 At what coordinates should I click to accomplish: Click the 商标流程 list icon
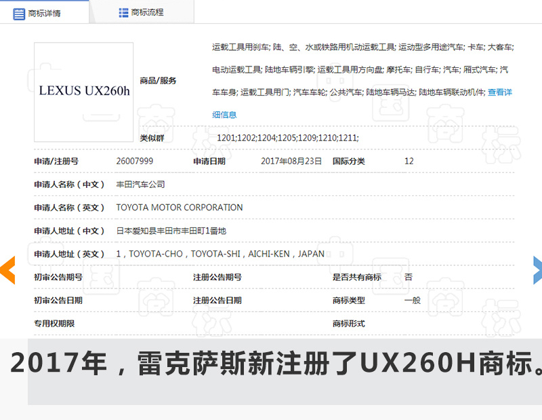click(123, 13)
